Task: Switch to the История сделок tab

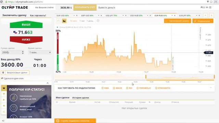Action: (x=81, y=98)
